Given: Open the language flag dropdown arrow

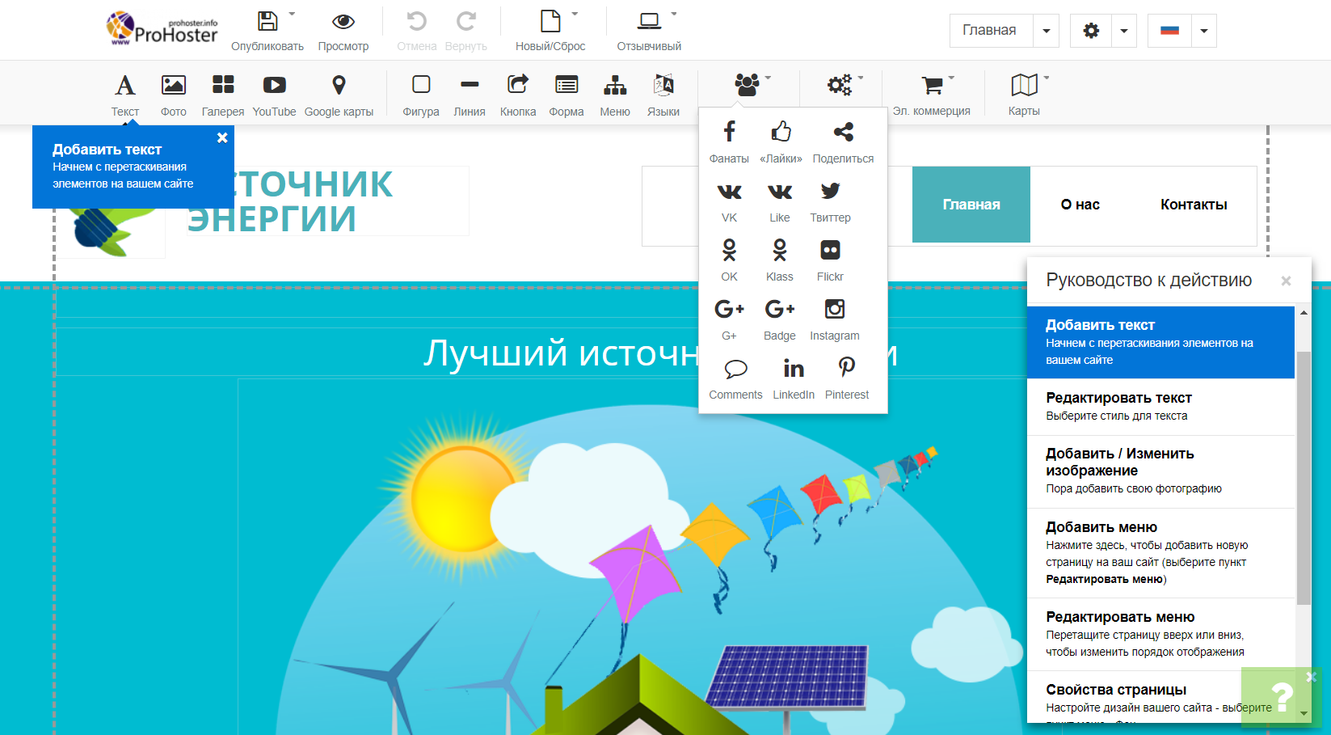Looking at the screenshot, I should [x=1203, y=32].
